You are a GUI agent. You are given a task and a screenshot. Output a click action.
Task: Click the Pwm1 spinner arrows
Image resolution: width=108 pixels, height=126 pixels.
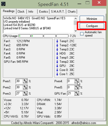point(25,81)
